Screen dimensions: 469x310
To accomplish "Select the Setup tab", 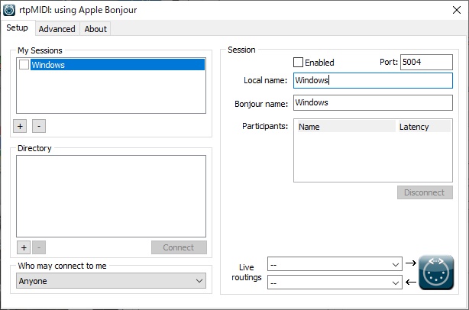I will point(18,27).
